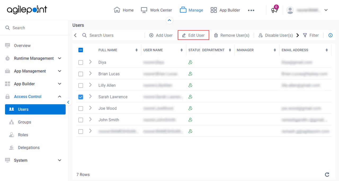Select Users in Access Control menu
This screenshot has width=339, height=181.
(35, 109)
